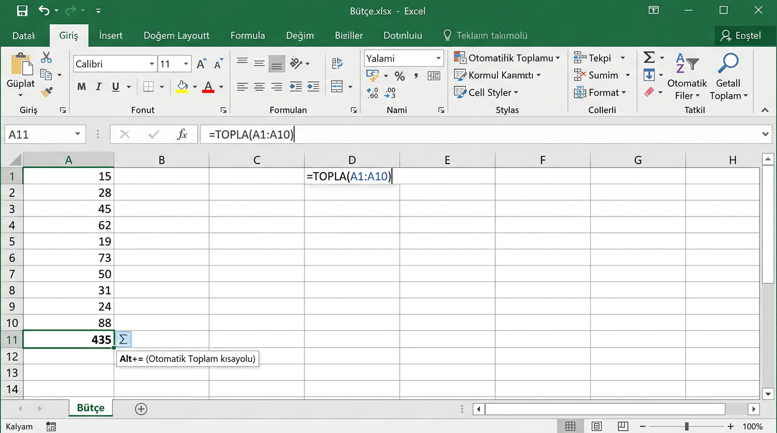Viewport: 777px width, 433px height.
Task: Click the Cut scissors icon
Action: [46, 58]
